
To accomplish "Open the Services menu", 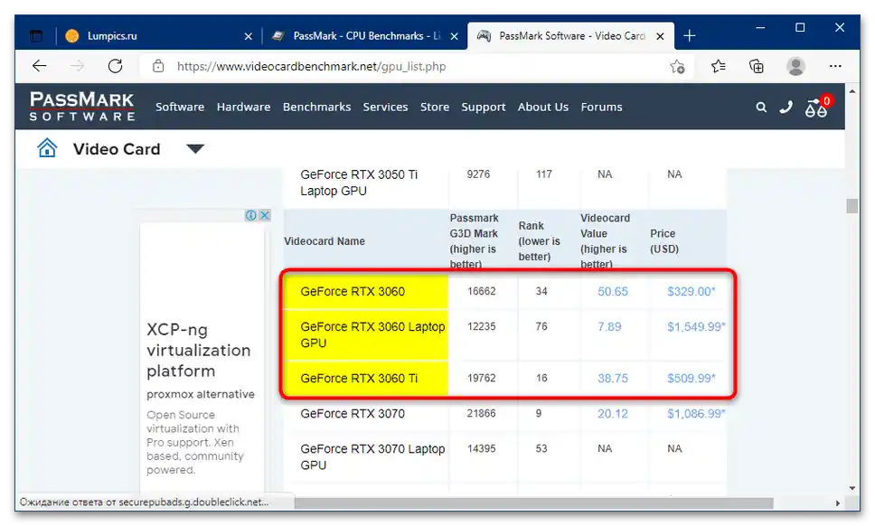I will click(385, 107).
